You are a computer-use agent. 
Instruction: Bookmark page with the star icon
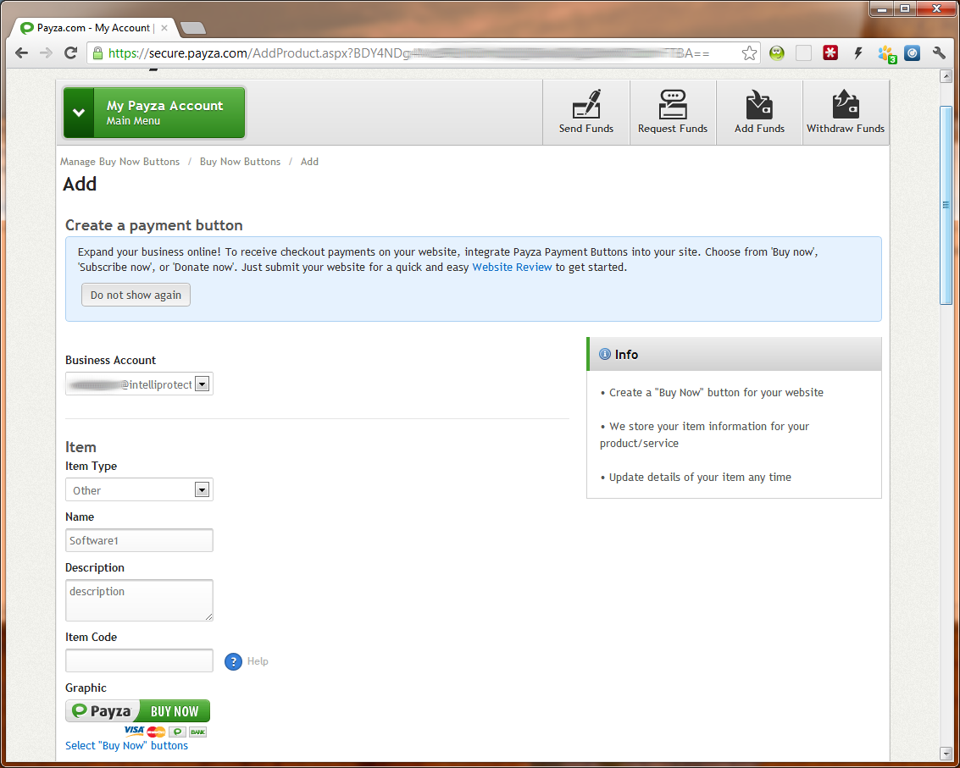click(x=749, y=53)
